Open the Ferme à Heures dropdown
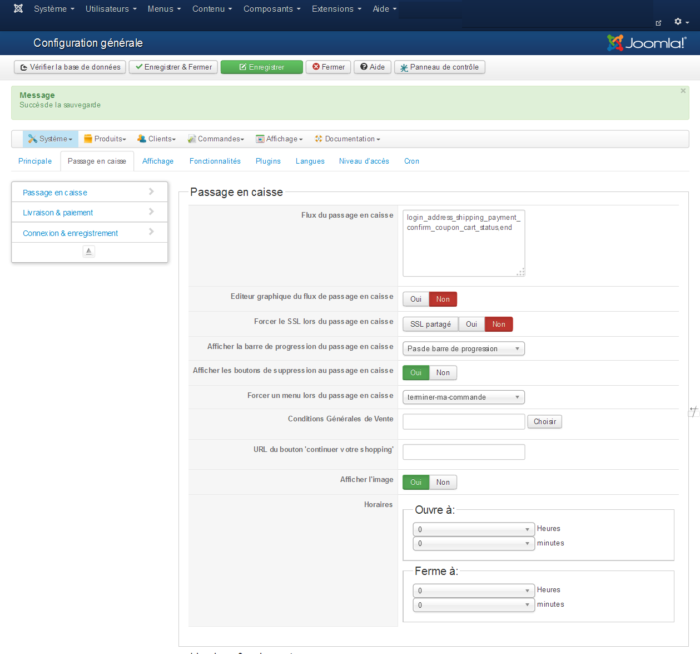The image size is (700, 654). tap(474, 590)
